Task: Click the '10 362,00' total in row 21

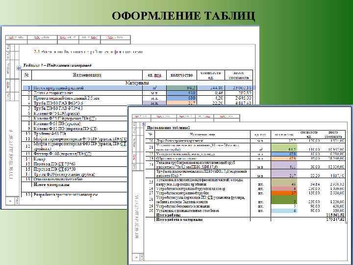Action: pyautogui.click(x=335, y=149)
